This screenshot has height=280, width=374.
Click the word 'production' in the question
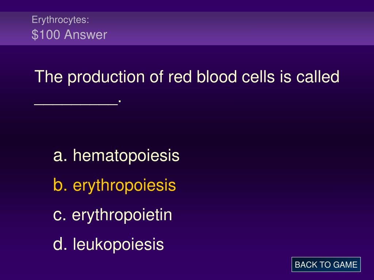(x=106, y=78)
